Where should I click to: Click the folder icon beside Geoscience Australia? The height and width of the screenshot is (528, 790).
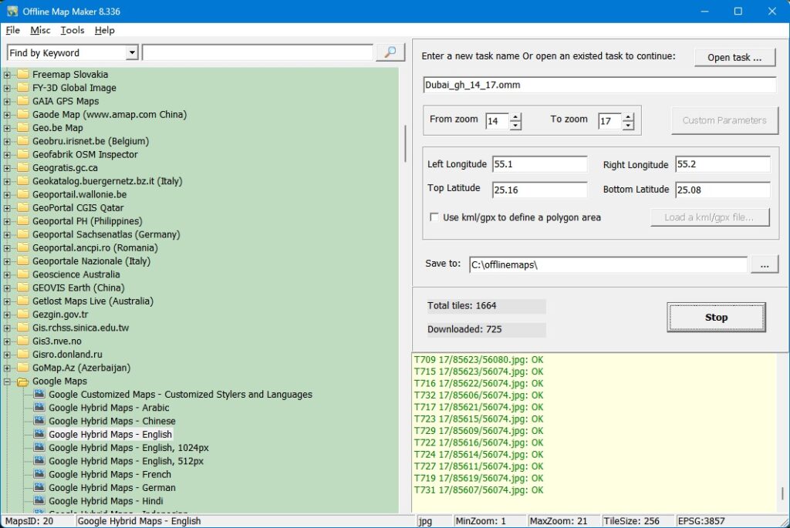coord(22,274)
